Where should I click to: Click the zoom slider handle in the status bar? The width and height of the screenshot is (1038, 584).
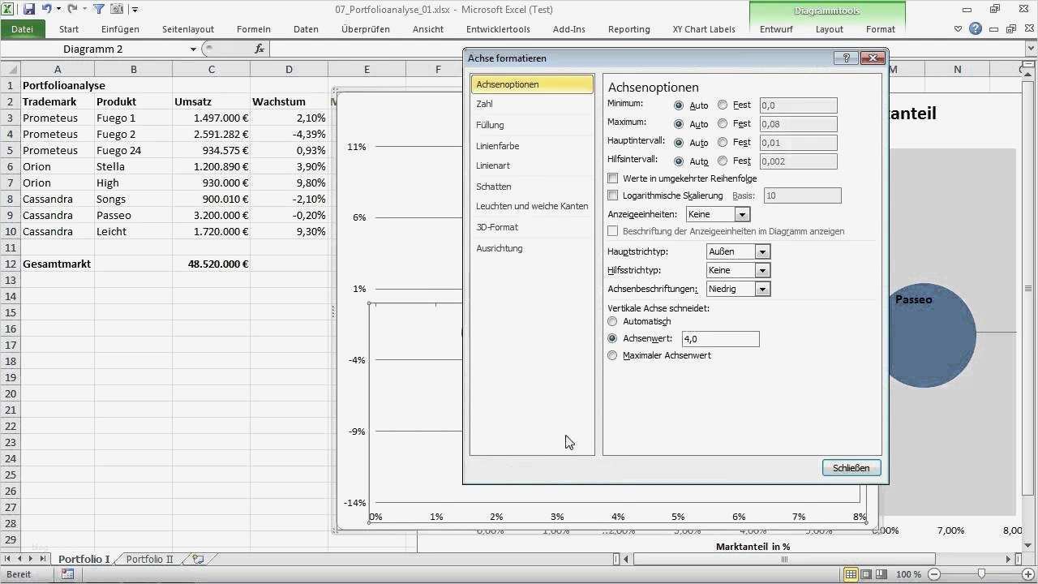[981, 574]
